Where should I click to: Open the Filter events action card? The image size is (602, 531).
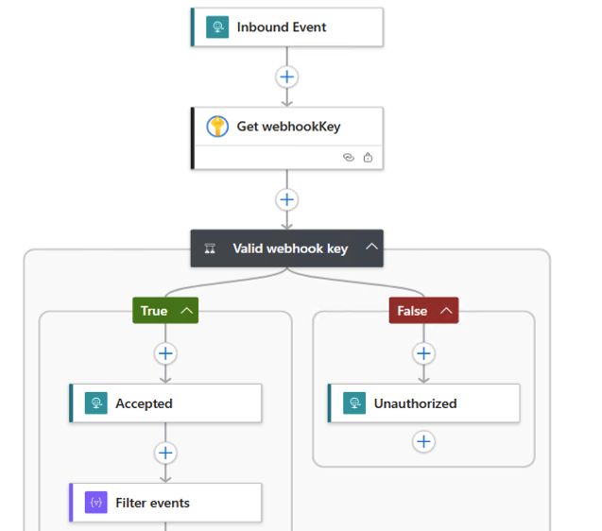pyautogui.click(x=180, y=503)
